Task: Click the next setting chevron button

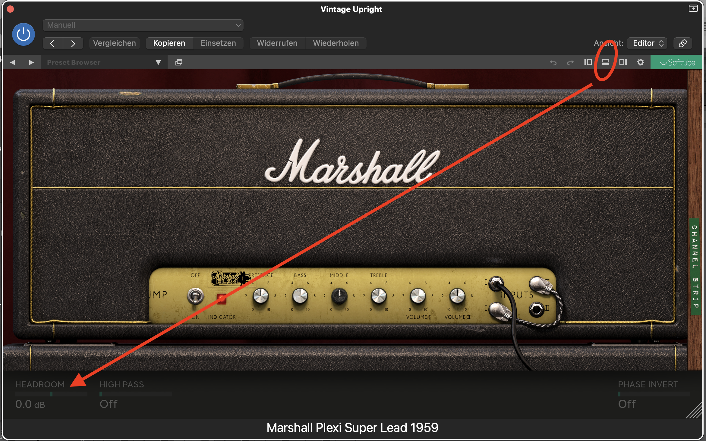Action: (73, 43)
